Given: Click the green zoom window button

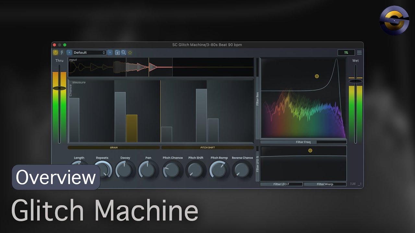Looking at the screenshot, I should (65, 45).
